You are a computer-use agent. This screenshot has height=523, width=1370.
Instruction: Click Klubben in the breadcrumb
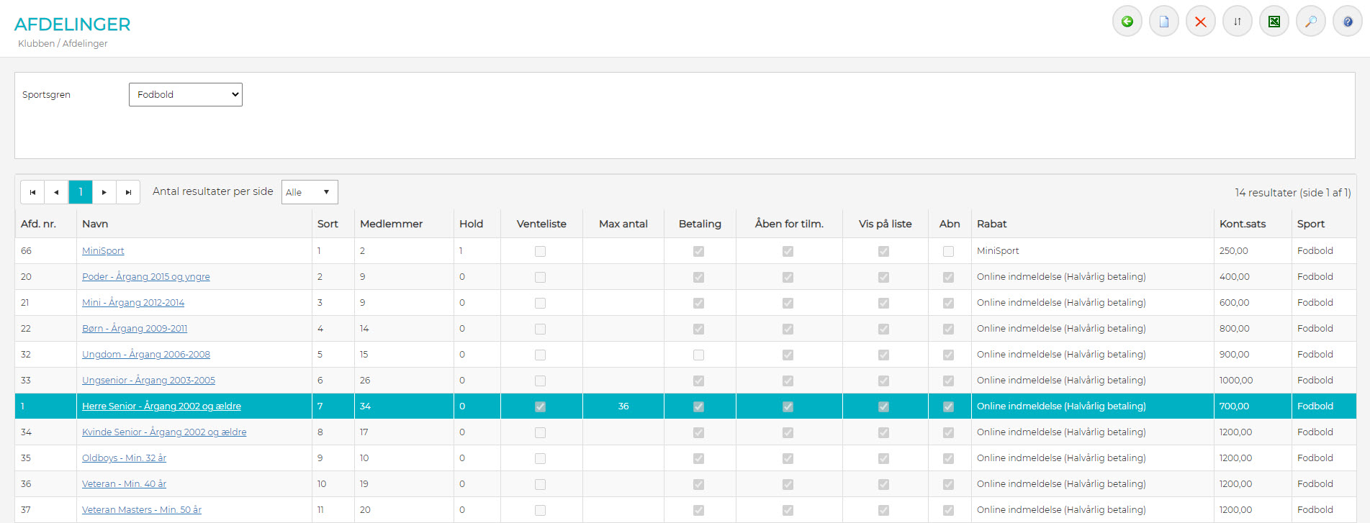click(36, 43)
